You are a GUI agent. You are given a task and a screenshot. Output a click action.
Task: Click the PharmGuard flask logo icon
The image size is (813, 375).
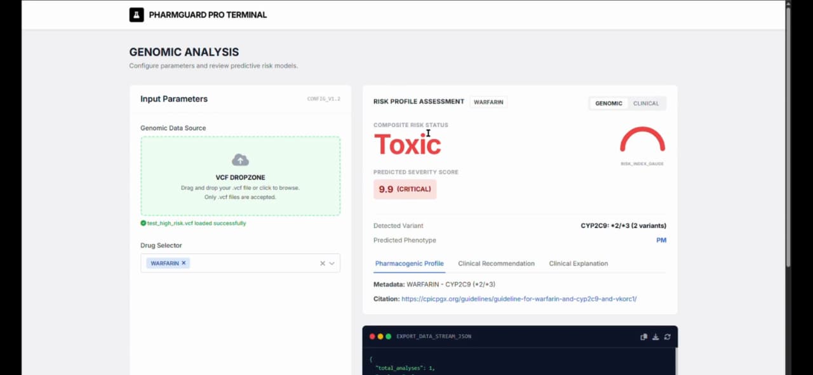tap(137, 15)
